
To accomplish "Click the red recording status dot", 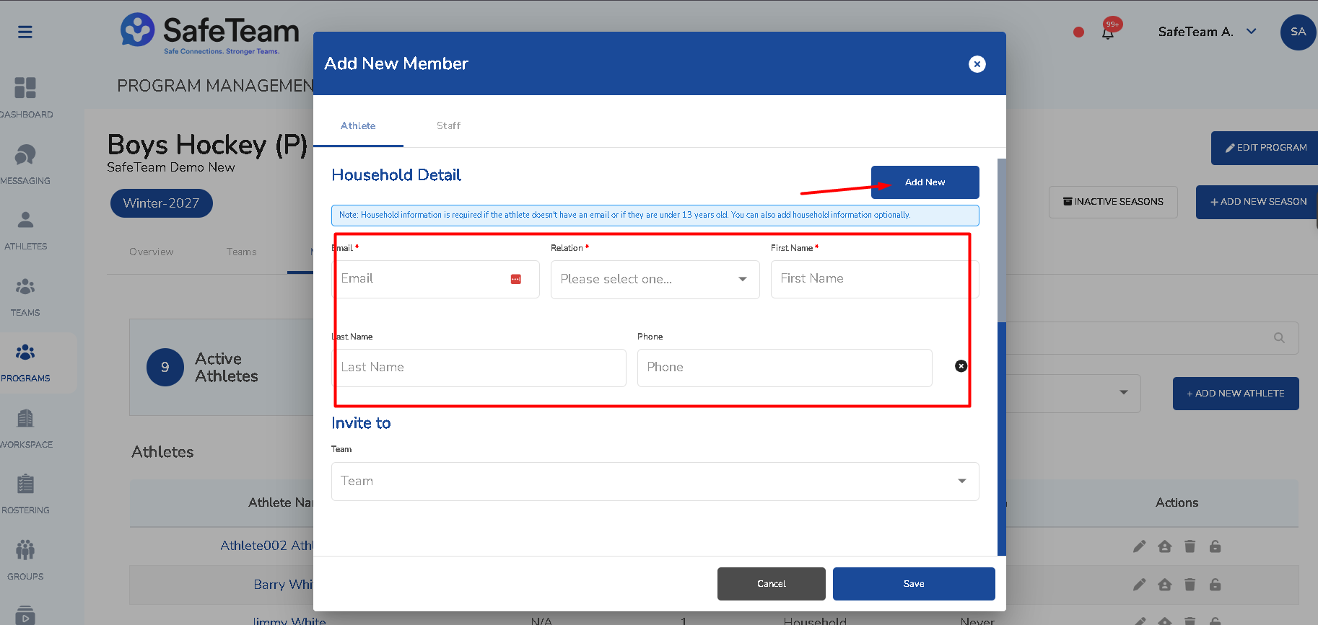I will (x=1078, y=32).
